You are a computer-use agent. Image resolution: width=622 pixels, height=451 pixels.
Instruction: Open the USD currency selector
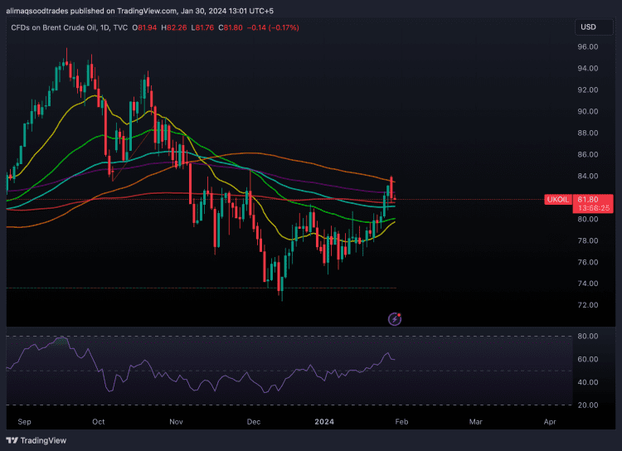point(588,27)
